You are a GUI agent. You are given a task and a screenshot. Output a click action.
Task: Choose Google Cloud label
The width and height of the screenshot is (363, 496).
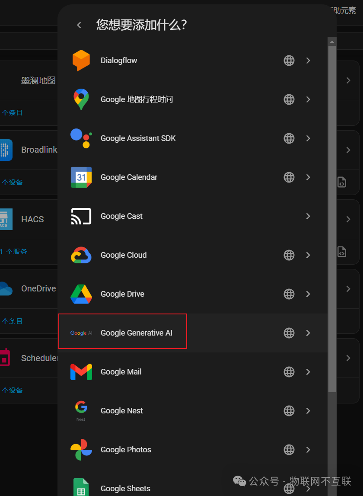point(124,255)
